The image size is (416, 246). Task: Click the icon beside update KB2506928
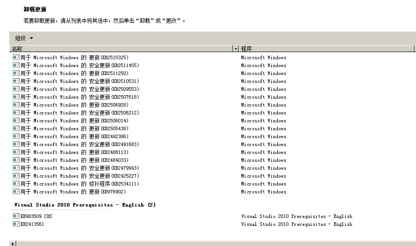(x=16, y=105)
